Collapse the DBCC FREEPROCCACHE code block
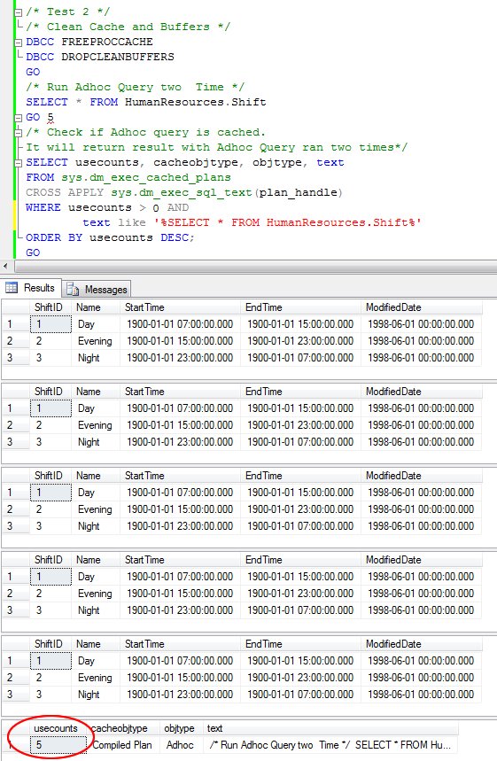The image size is (497, 761). coord(19,43)
